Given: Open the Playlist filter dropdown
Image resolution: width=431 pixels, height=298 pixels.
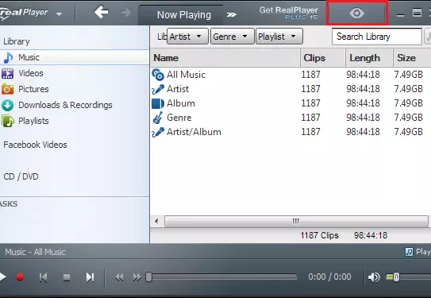Looking at the screenshot, I should point(279,37).
